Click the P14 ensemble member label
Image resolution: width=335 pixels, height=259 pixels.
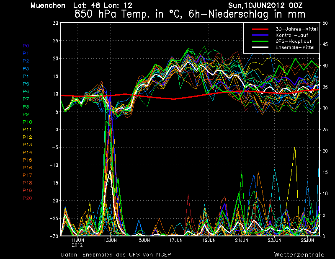tap(27, 153)
